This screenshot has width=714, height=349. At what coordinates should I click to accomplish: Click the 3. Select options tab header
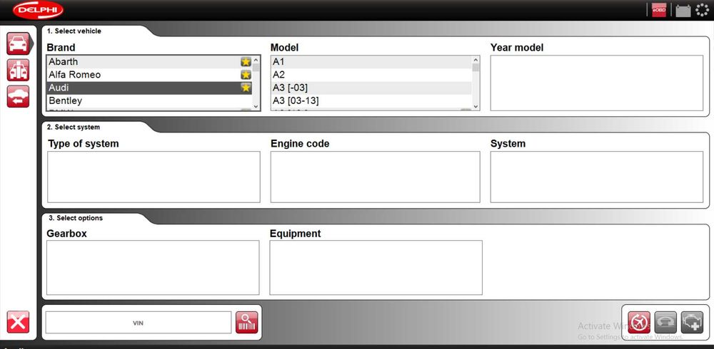pyautogui.click(x=75, y=218)
